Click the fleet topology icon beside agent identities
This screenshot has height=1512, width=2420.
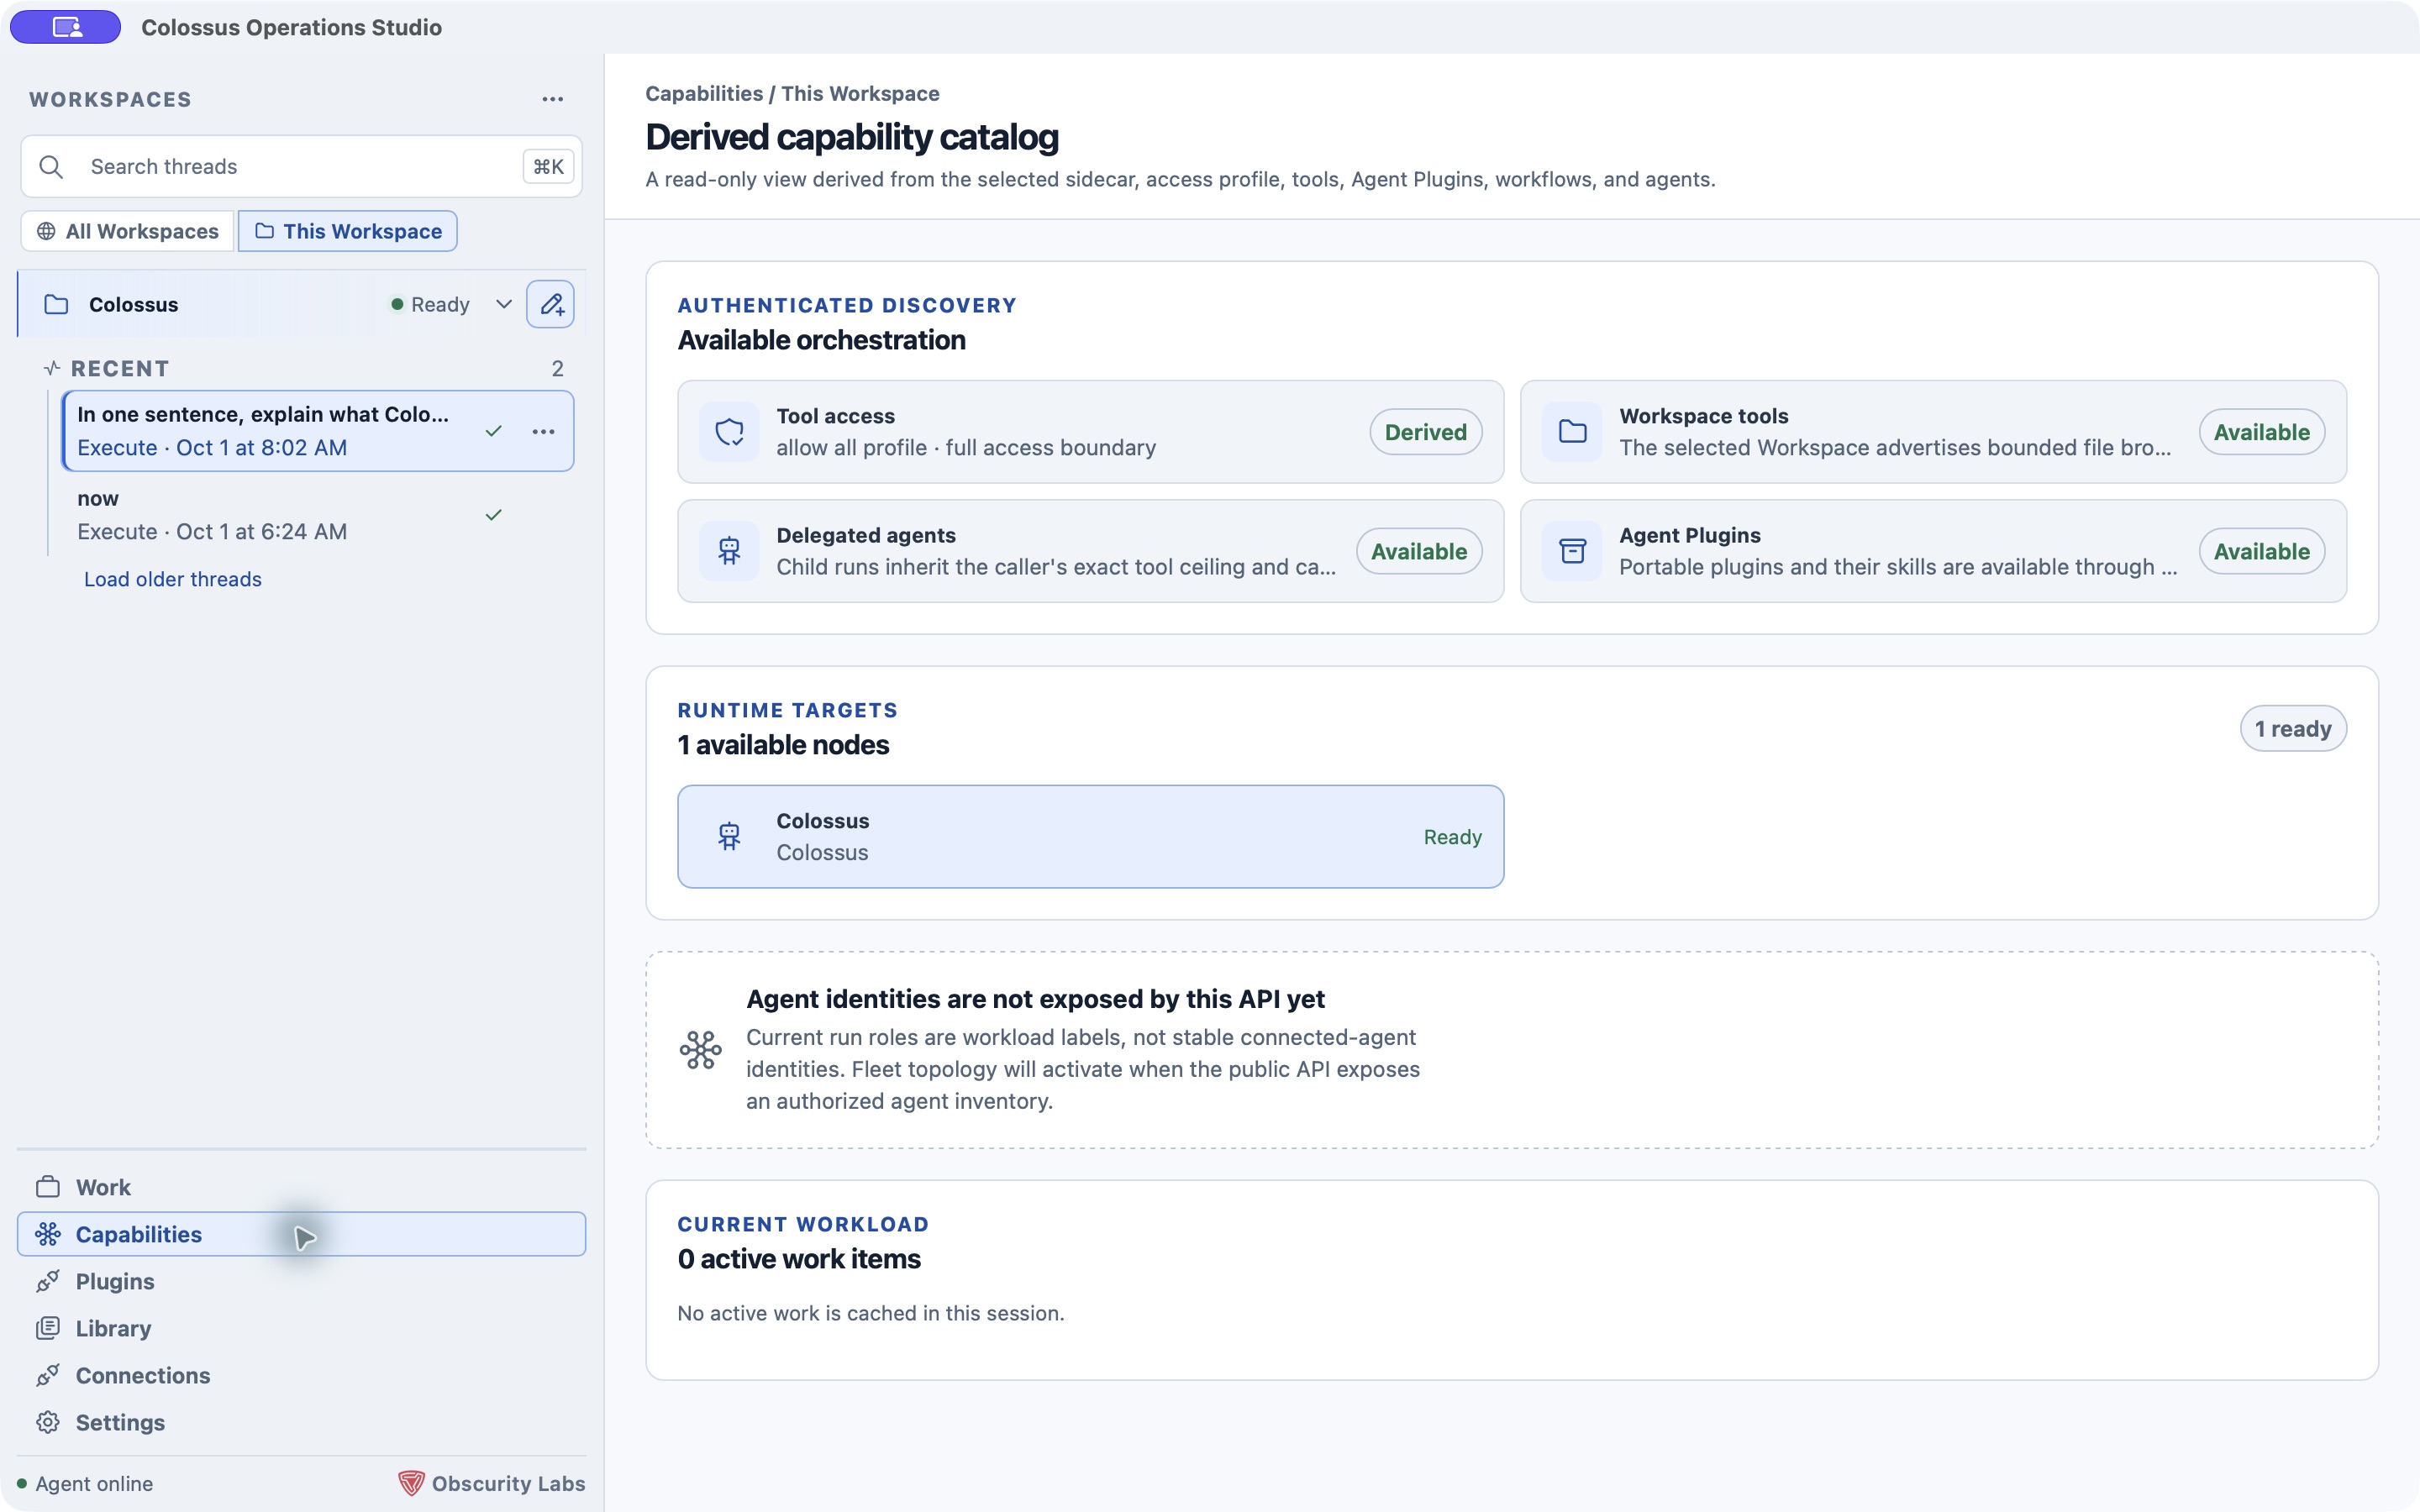pyautogui.click(x=700, y=1050)
